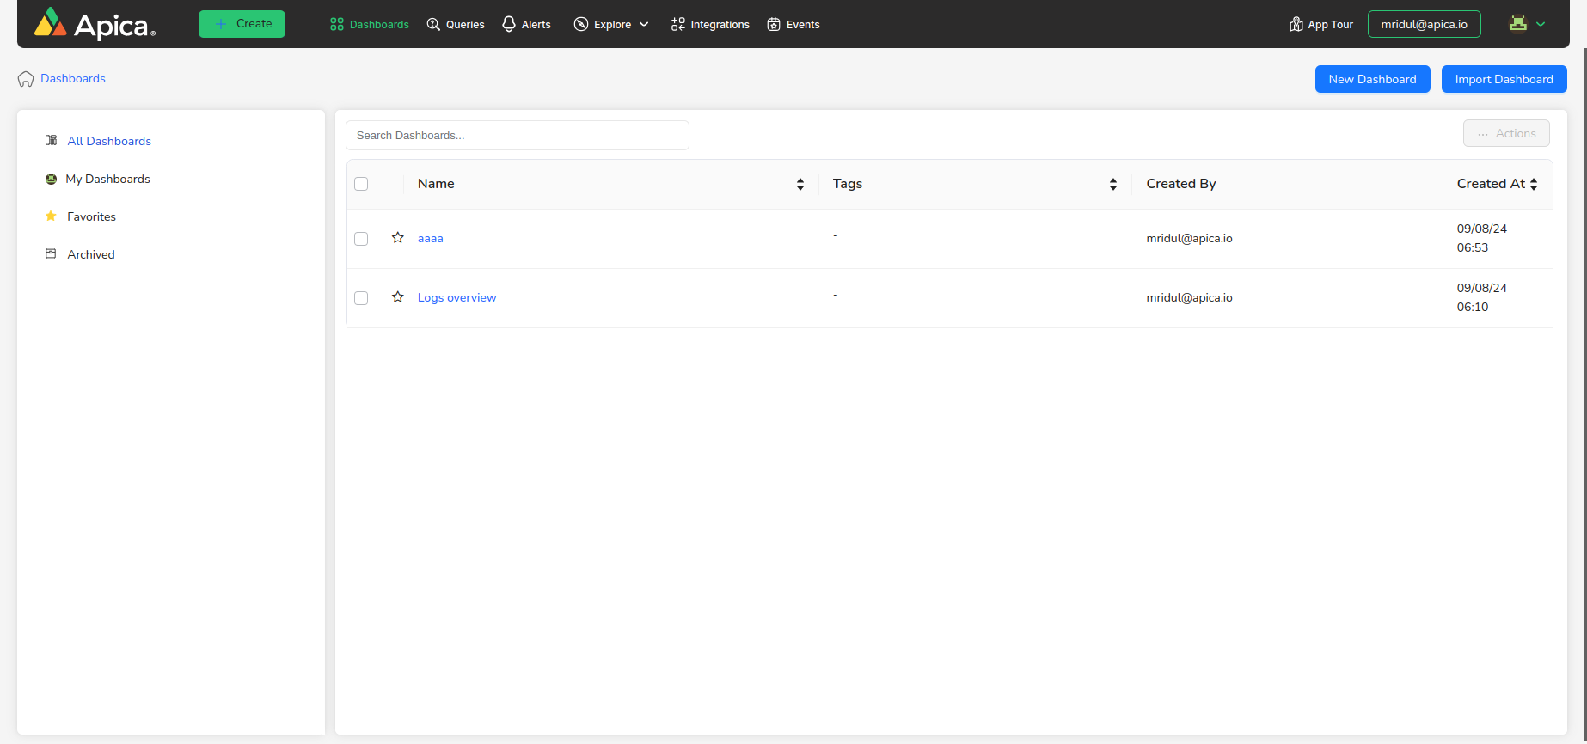Click the home icon in breadcrumb
The image size is (1587, 744).
coord(26,79)
